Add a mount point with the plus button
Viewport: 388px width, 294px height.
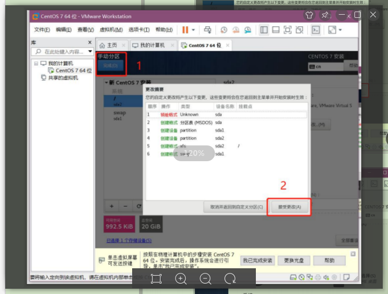tap(112, 206)
